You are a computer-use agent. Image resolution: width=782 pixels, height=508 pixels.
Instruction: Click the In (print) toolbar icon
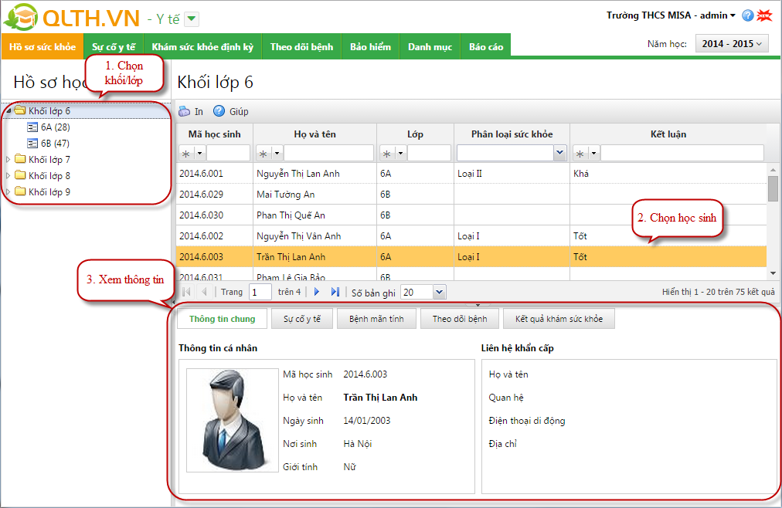(x=185, y=111)
